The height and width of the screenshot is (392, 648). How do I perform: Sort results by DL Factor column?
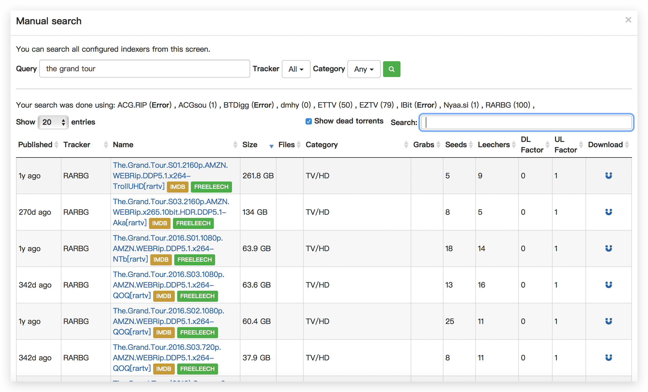(535, 145)
